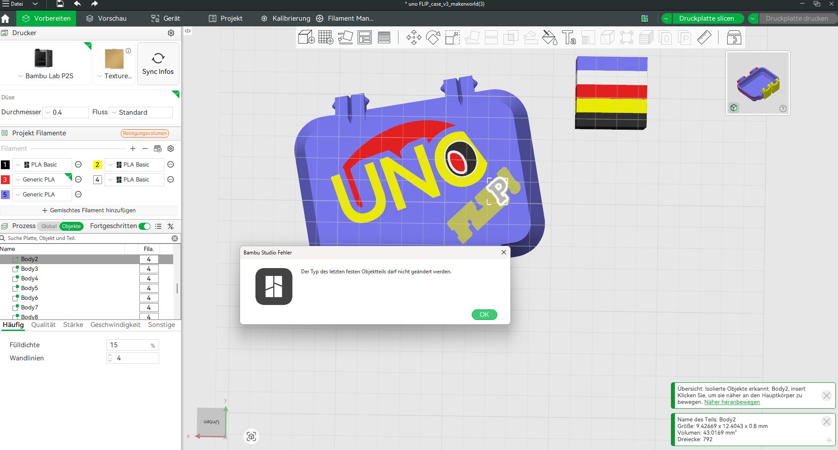This screenshot has width=838, height=450.
Task: Click Gemischtes Filament hinzufügen
Action: (89, 210)
